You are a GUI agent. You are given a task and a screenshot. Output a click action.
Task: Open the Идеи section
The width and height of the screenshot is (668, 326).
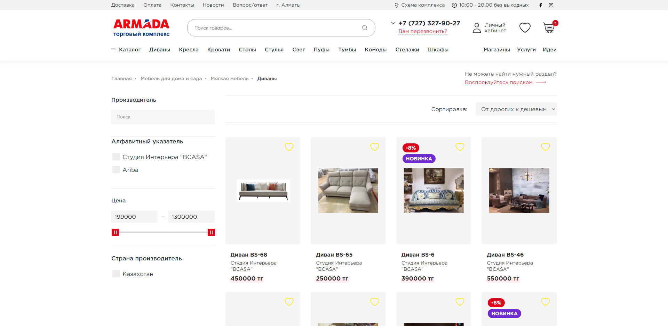550,50
